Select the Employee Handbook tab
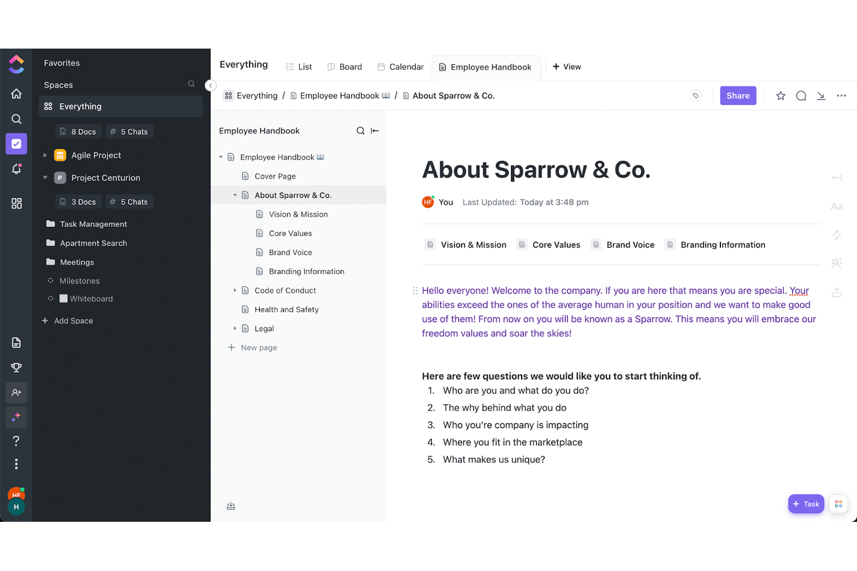This screenshot has width=857, height=571. pos(485,67)
